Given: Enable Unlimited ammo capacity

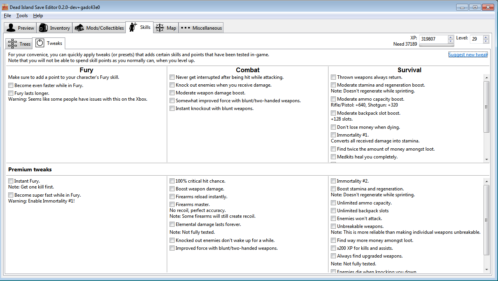Looking at the screenshot, I should [334, 203].
